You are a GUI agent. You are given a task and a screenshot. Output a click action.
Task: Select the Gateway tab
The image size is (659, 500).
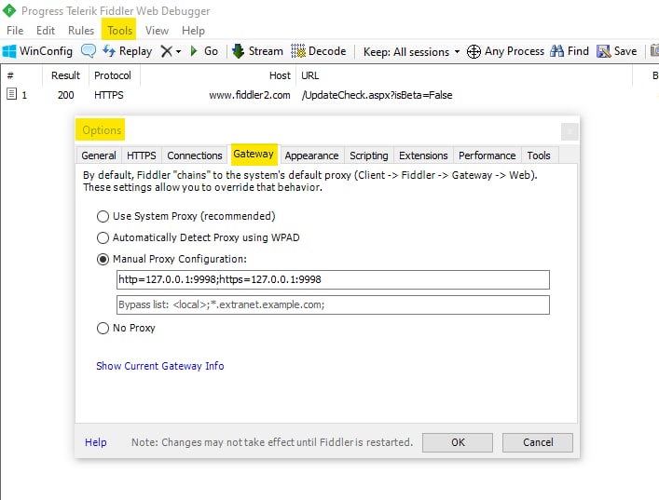pyautogui.click(x=254, y=154)
